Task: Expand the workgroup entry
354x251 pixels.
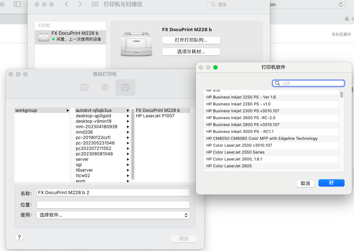Action: pyautogui.click(x=42, y=110)
